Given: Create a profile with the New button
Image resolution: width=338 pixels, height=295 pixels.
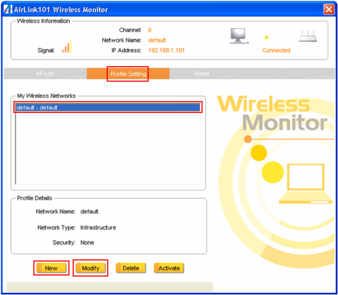Looking at the screenshot, I should (51, 268).
